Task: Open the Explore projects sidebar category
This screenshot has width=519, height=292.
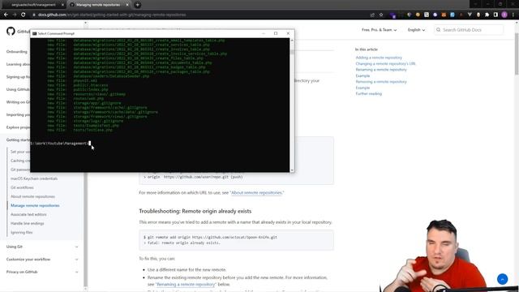Action: coord(18,127)
